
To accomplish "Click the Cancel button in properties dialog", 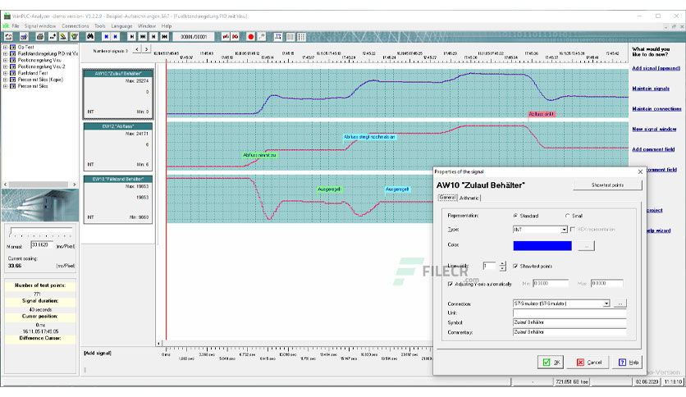I will [x=589, y=362].
